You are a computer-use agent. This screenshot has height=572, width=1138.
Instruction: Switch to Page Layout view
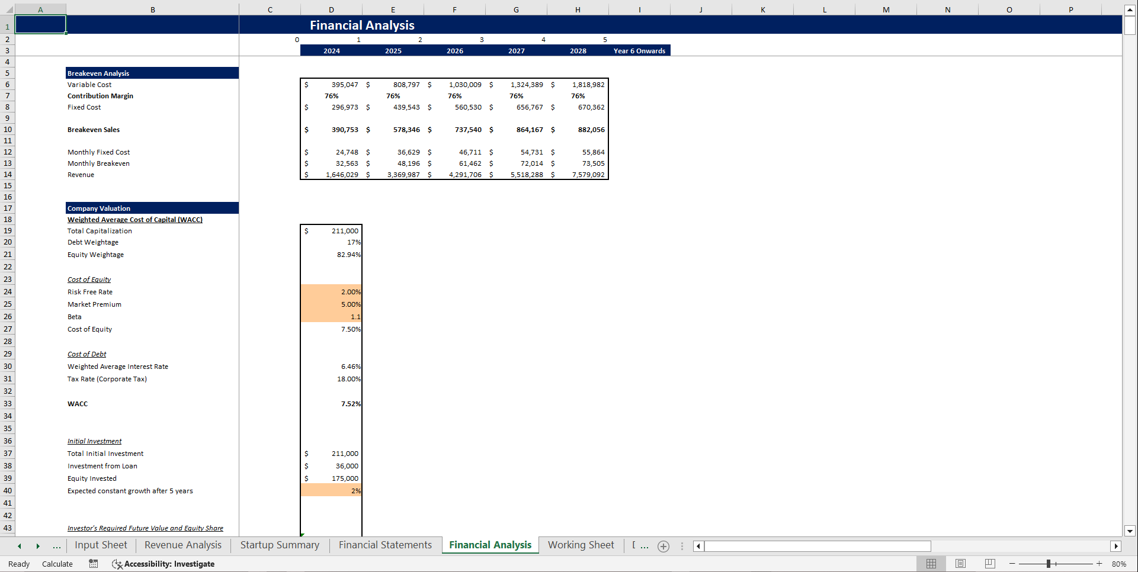(x=960, y=564)
